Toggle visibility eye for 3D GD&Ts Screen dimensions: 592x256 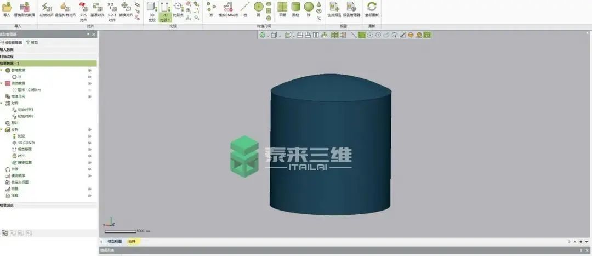[89, 143]
